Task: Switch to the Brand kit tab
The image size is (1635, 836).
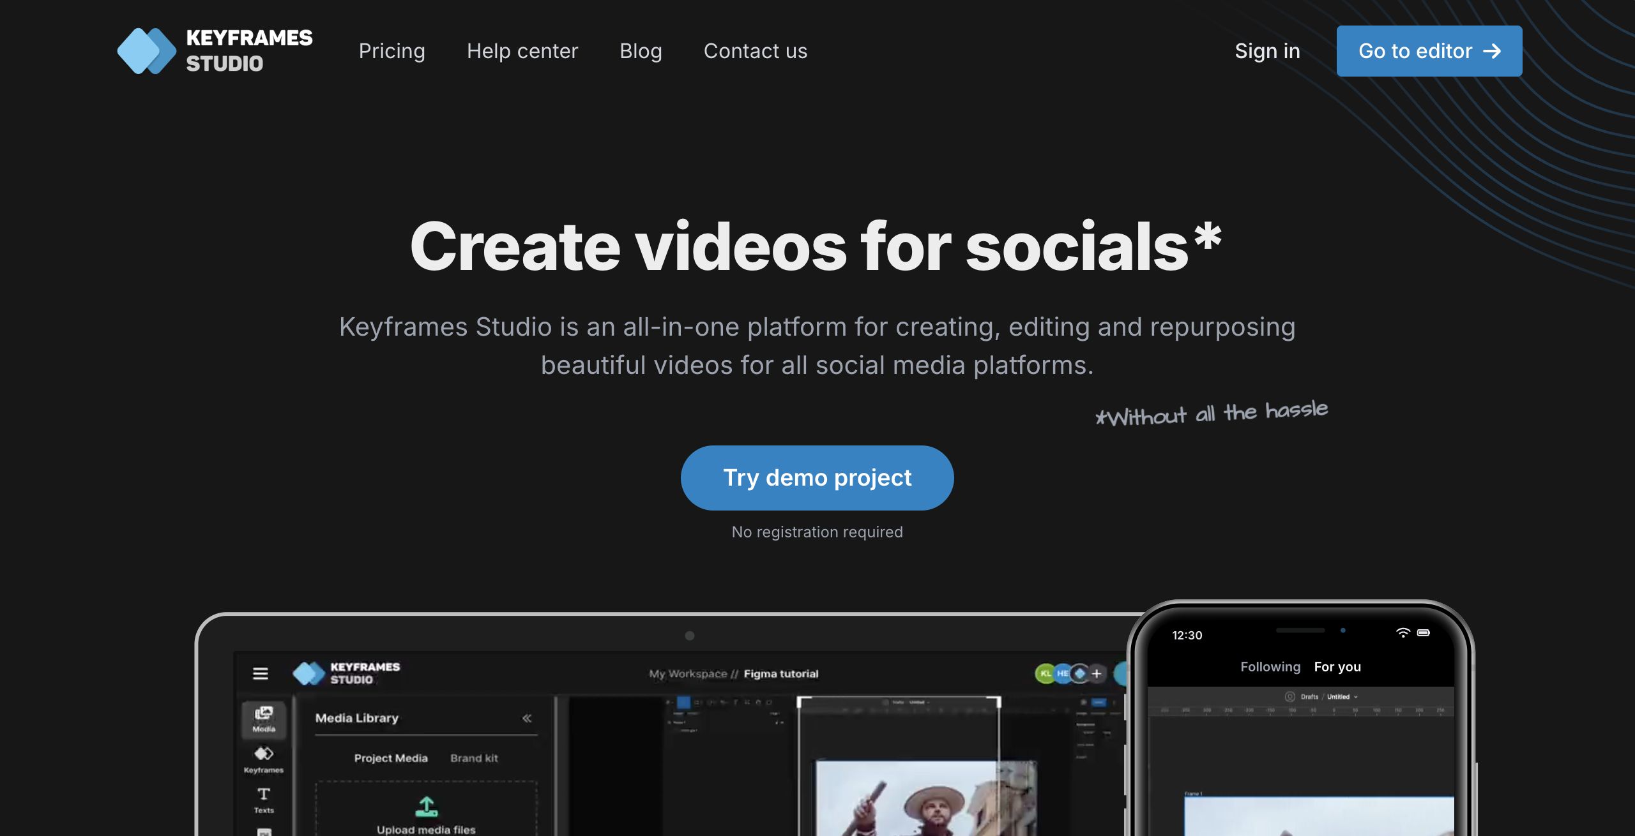Action: point(474,758)
